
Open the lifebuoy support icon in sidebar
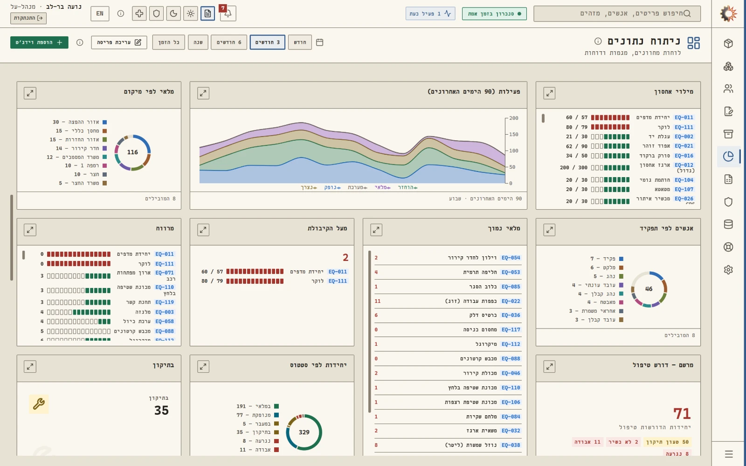tap(728, 247)
